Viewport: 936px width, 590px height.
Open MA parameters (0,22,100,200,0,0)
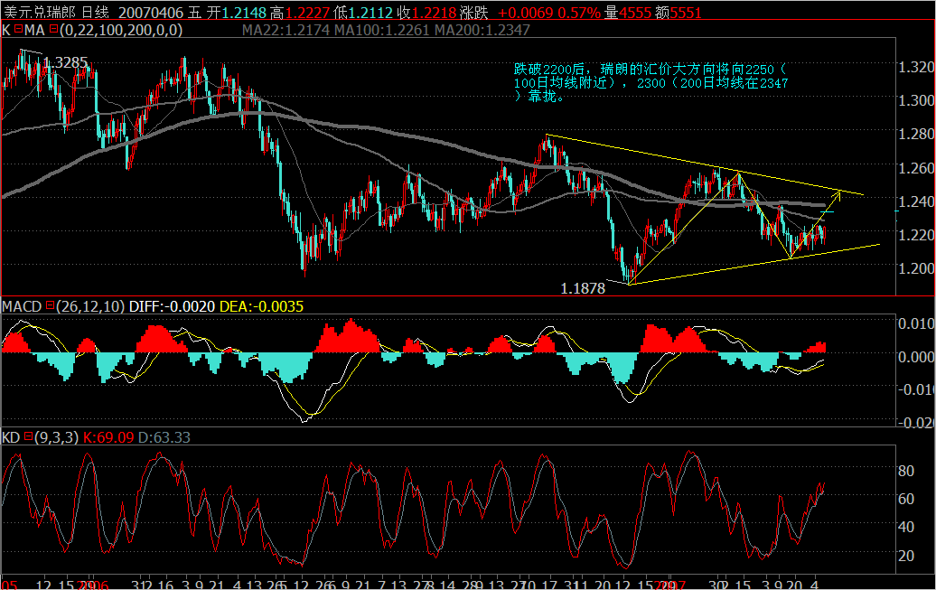(x=121, y=30)
